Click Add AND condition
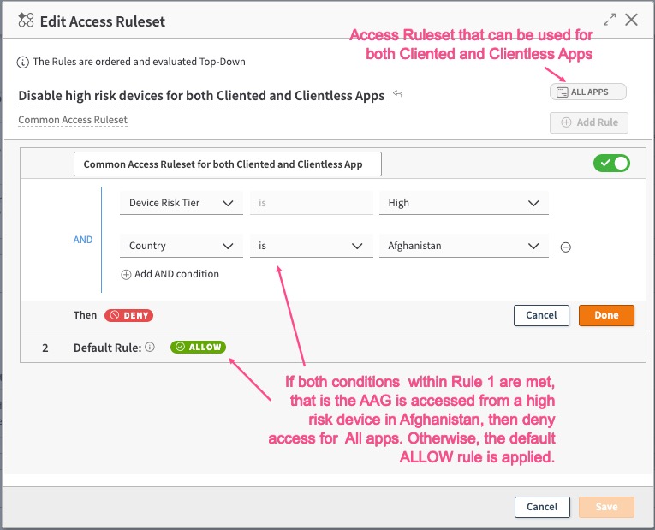 170,274
